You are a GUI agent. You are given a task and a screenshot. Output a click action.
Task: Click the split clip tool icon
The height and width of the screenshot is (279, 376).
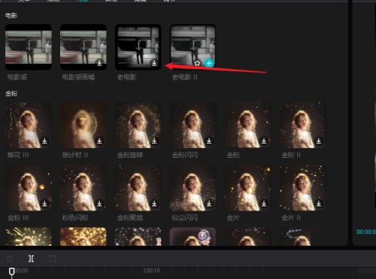click(31, 259)
